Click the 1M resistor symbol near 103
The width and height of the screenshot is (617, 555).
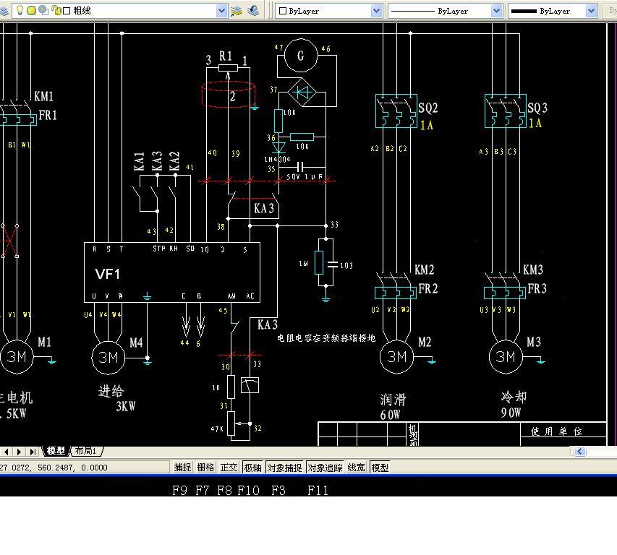coord(319,262)
